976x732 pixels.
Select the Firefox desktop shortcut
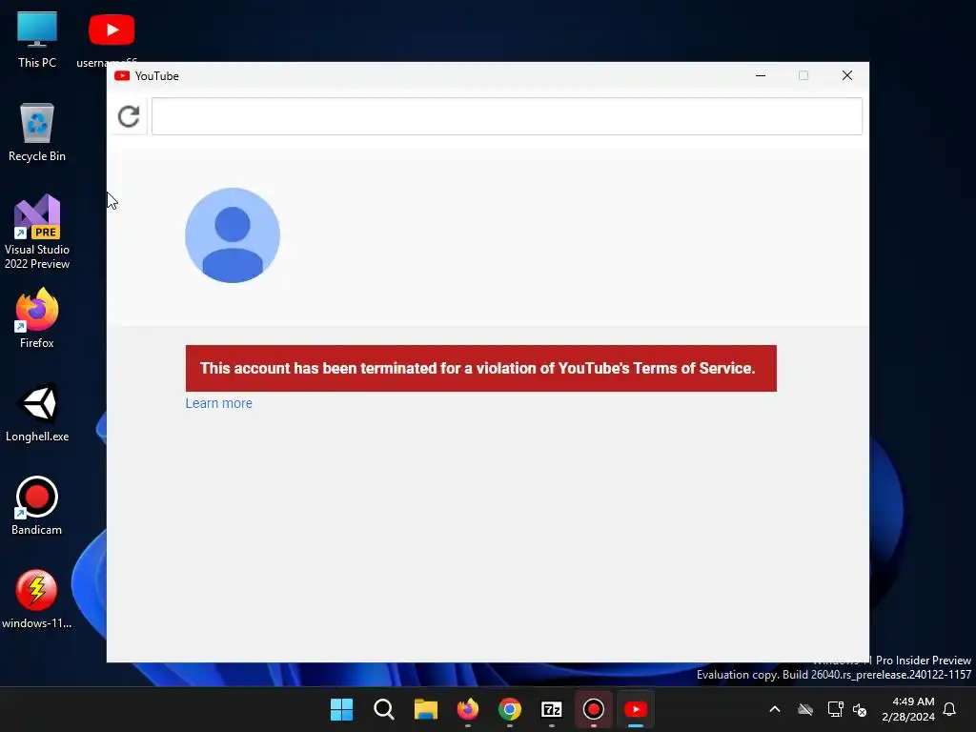tap(37, 318)
